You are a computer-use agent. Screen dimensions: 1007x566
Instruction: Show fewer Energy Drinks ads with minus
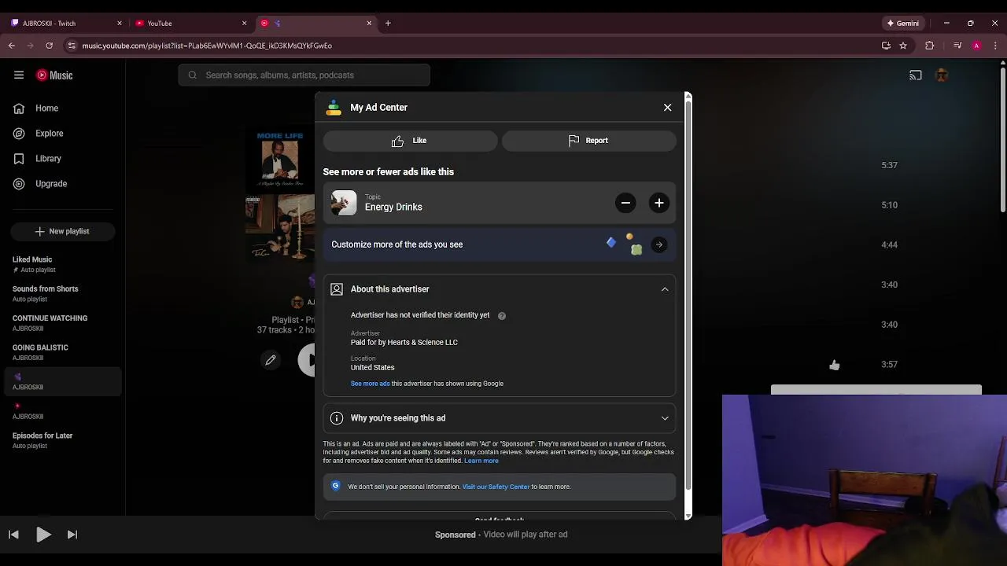click(625, 204)
